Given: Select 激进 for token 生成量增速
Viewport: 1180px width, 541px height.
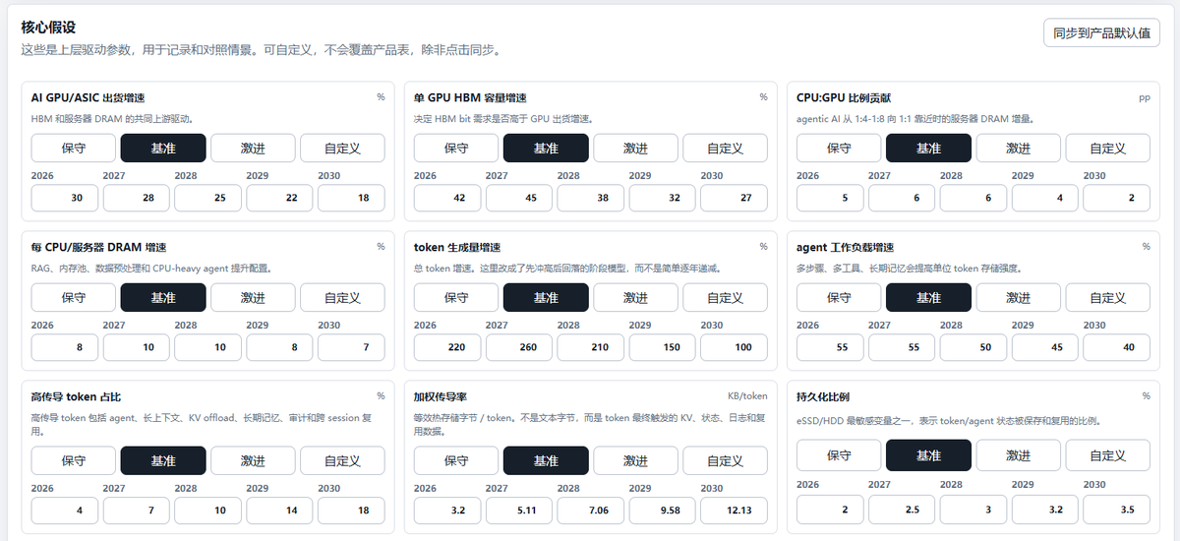Looking at the screenshot, I should [635, 297].
